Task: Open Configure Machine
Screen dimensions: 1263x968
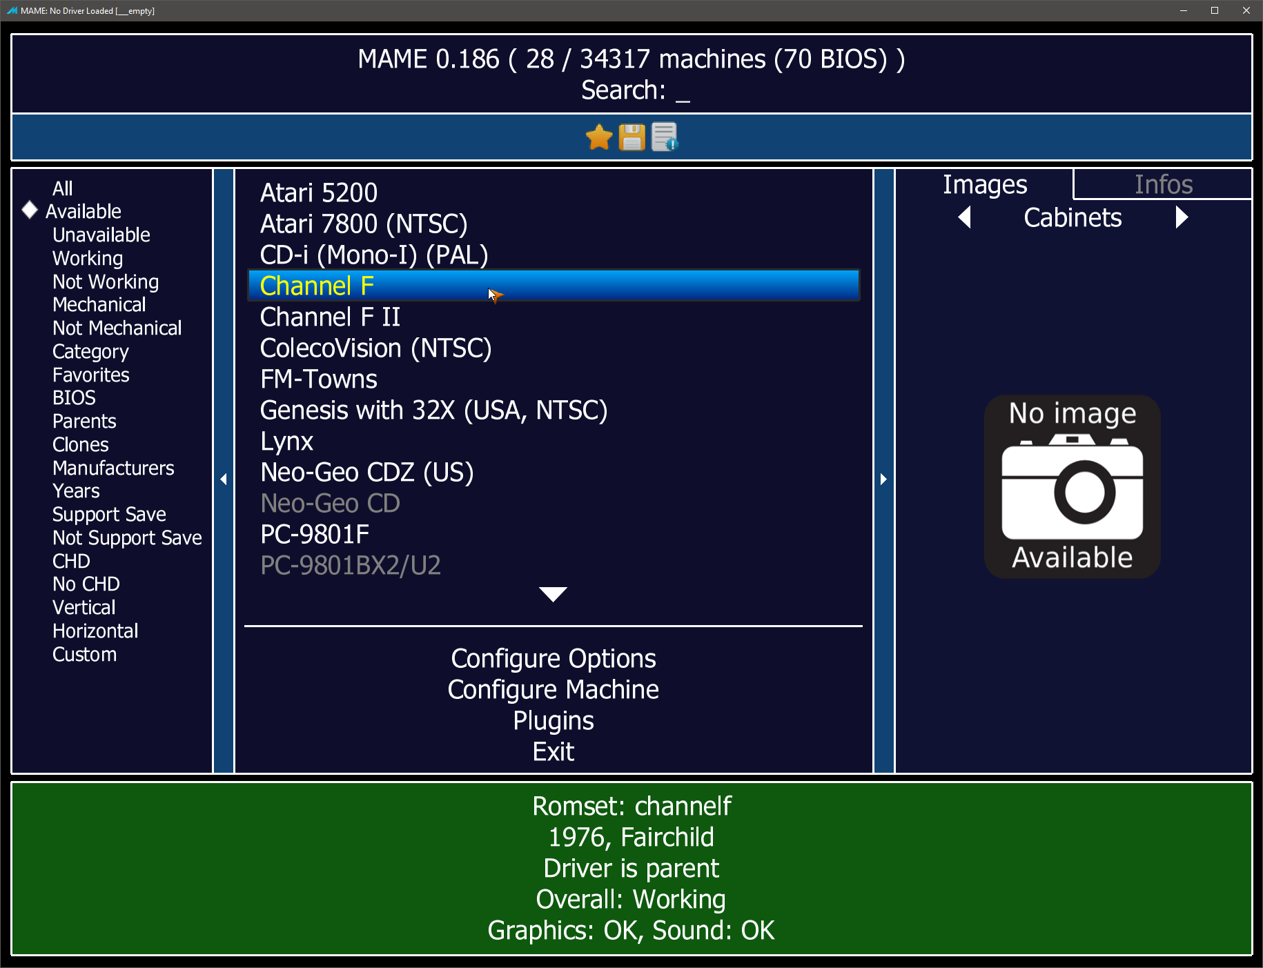Action: click(554, 689)
